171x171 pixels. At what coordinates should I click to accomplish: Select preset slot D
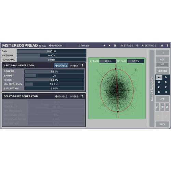click(166, 82)
